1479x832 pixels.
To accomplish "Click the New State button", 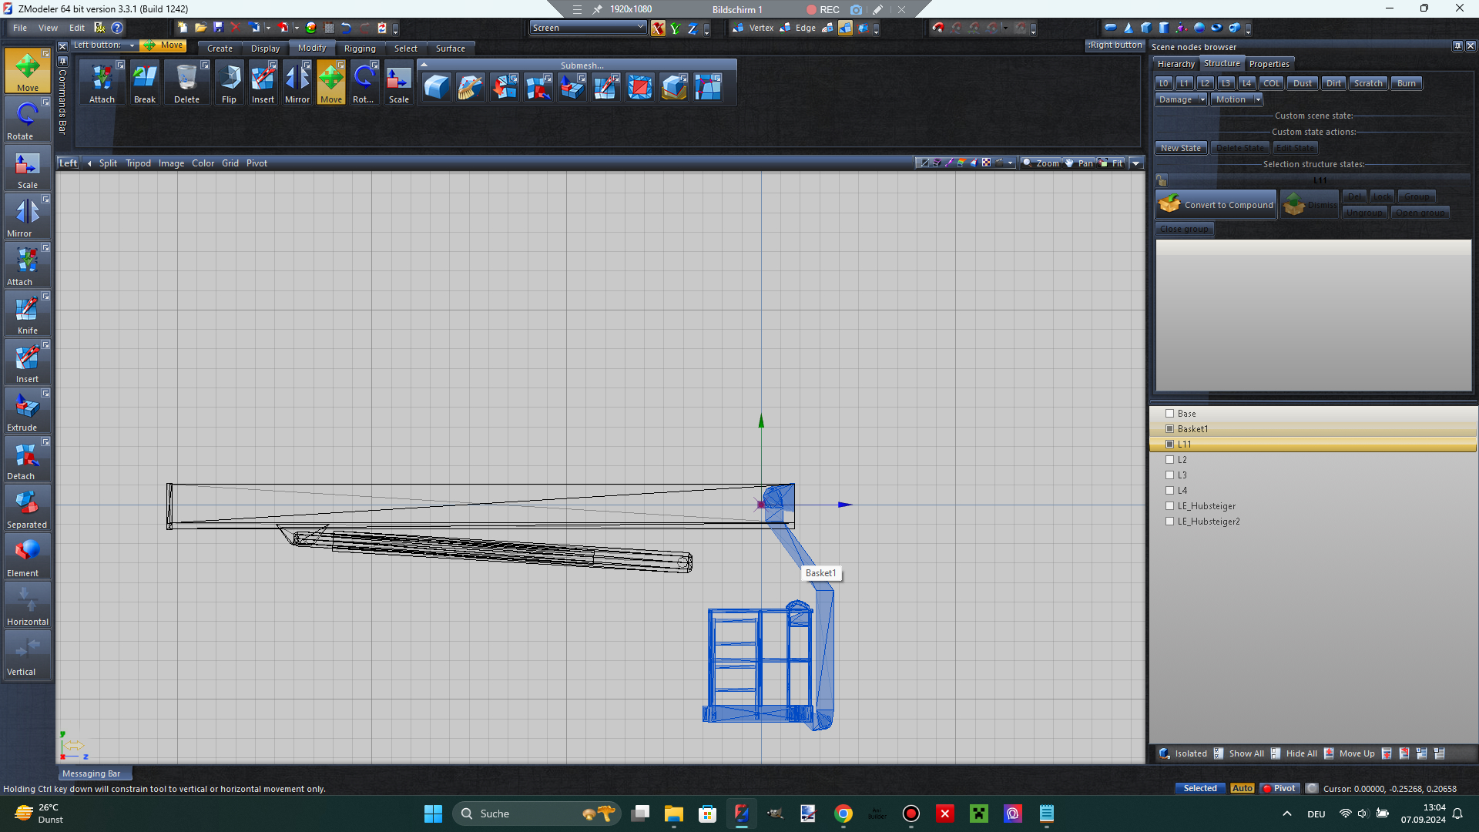I will pyautogui.click(x=1180, y=148).
